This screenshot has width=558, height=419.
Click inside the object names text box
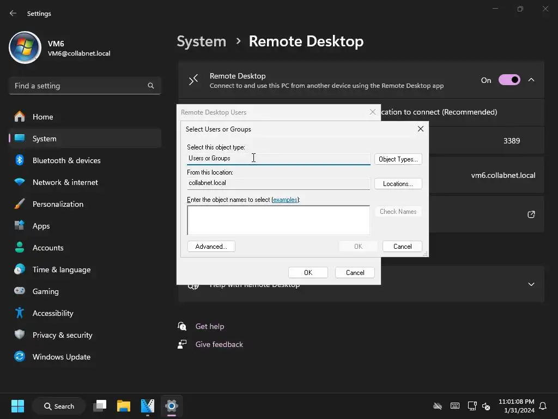(278, 220)
